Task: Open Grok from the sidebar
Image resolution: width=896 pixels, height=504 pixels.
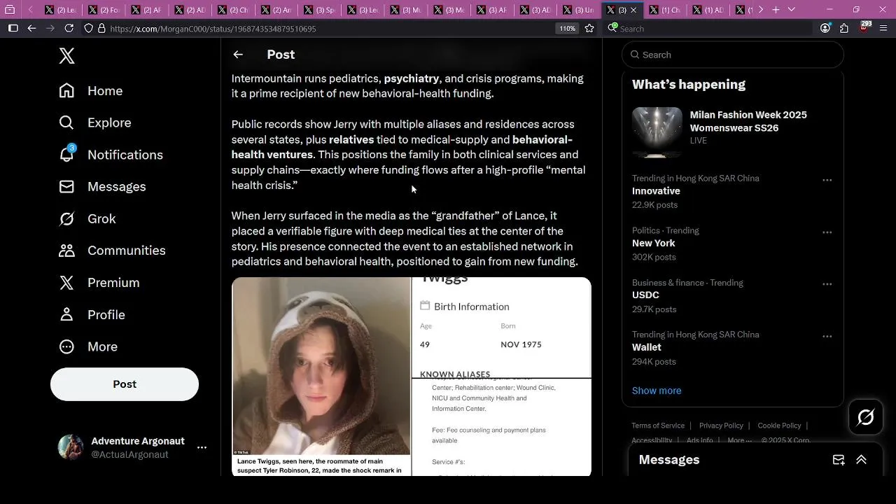Action: [87, 219]
